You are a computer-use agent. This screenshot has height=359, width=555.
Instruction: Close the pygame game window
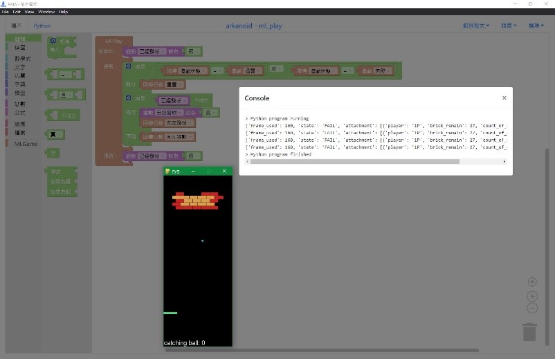pyautogui.click(x=224, y=171)
